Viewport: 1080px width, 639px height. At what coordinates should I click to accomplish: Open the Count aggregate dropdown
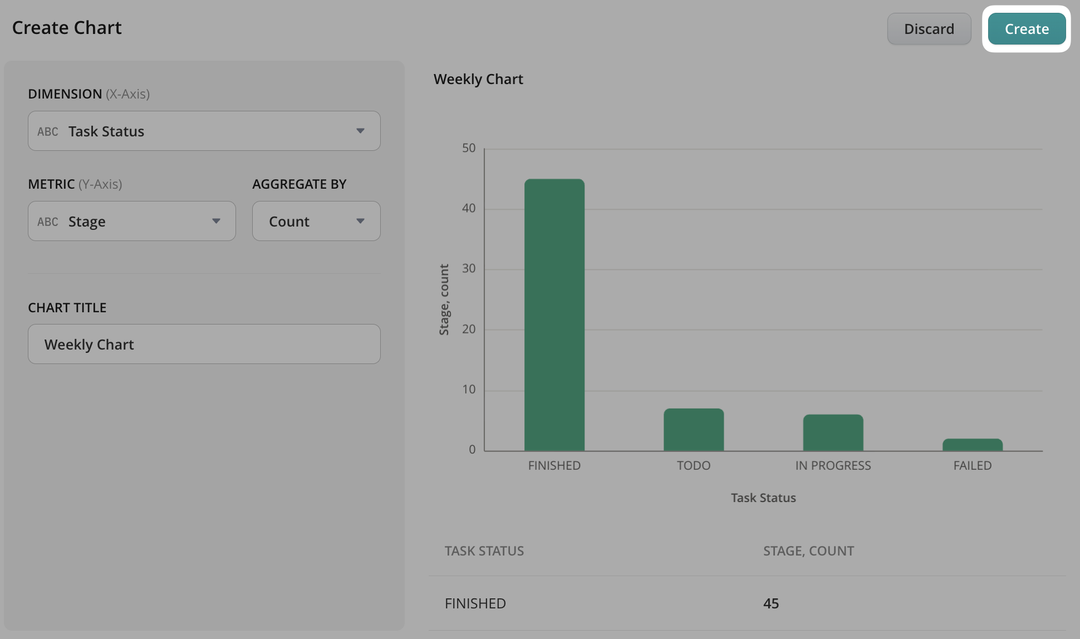(x=316, y=221)
